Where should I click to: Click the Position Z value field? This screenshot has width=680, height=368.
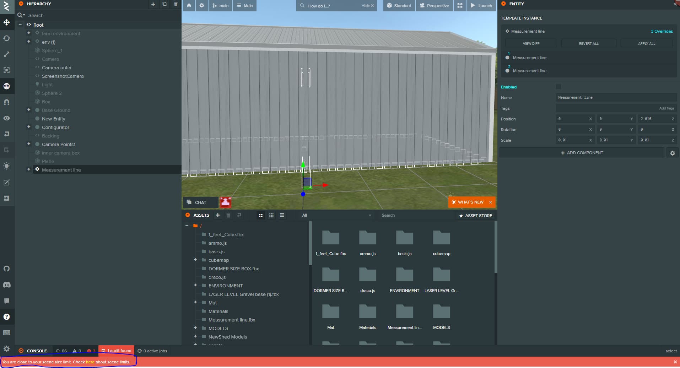[654, 119]
